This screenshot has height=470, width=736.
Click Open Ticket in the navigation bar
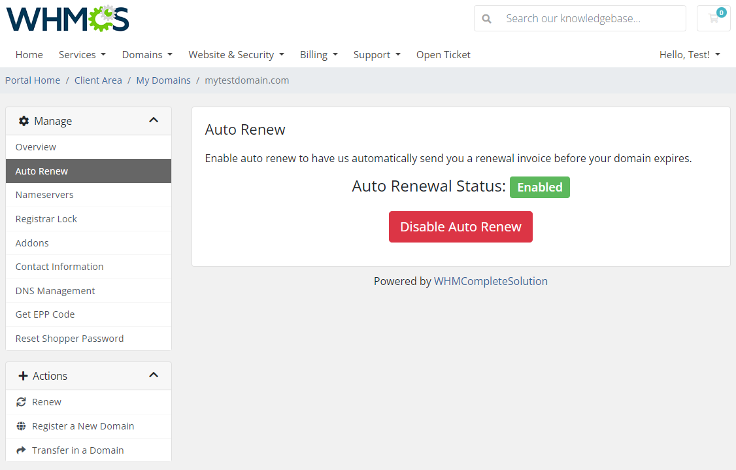click(x=443, y=54)
